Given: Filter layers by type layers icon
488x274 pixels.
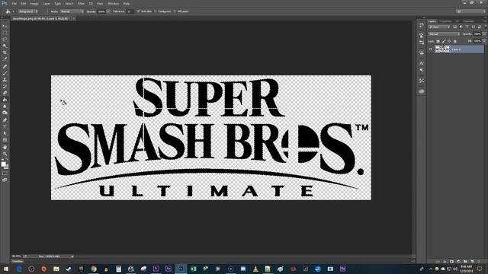Looking at the screenshot, I should tap(467, 27).
